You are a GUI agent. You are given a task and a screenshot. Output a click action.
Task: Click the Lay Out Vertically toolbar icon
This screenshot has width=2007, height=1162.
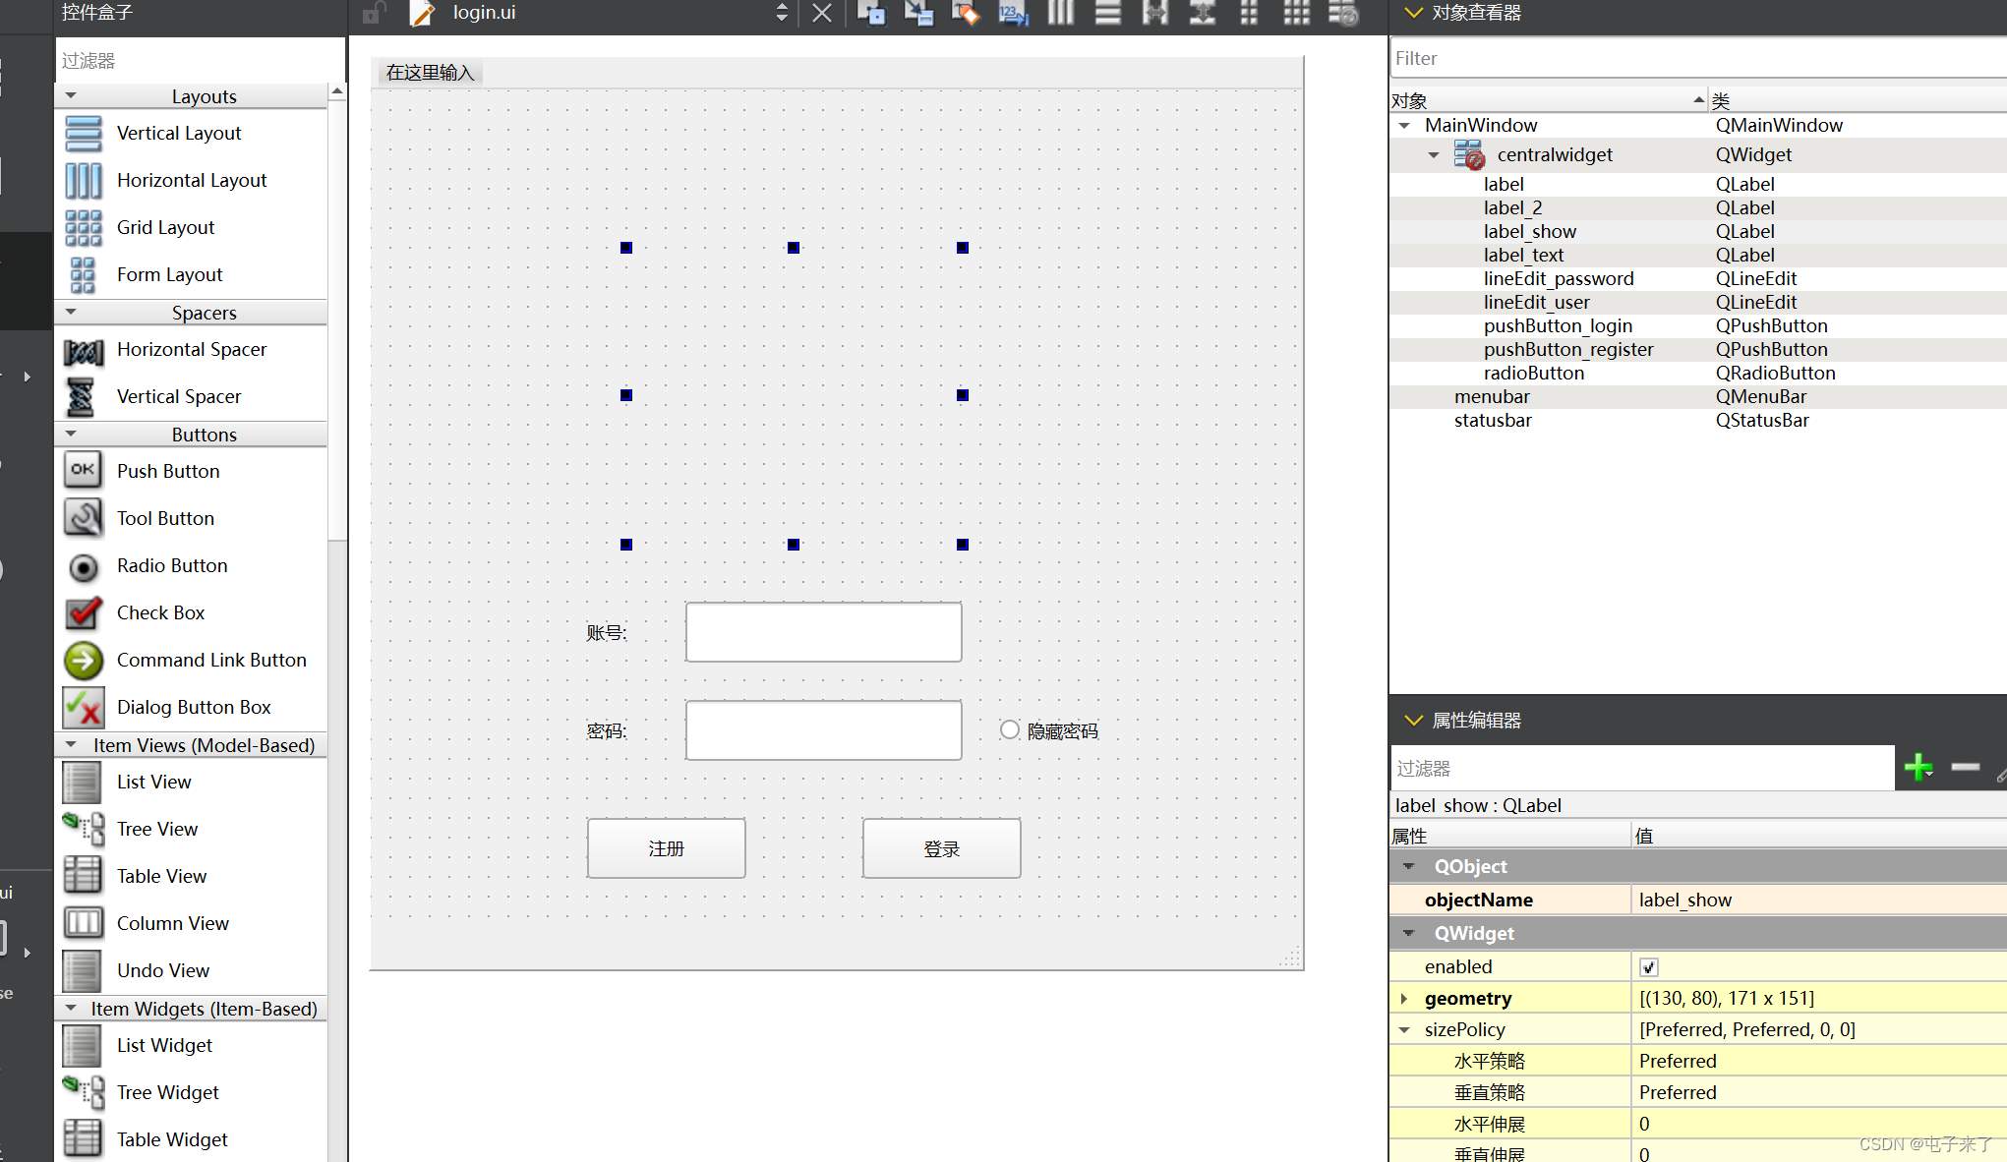point(1108,13)
